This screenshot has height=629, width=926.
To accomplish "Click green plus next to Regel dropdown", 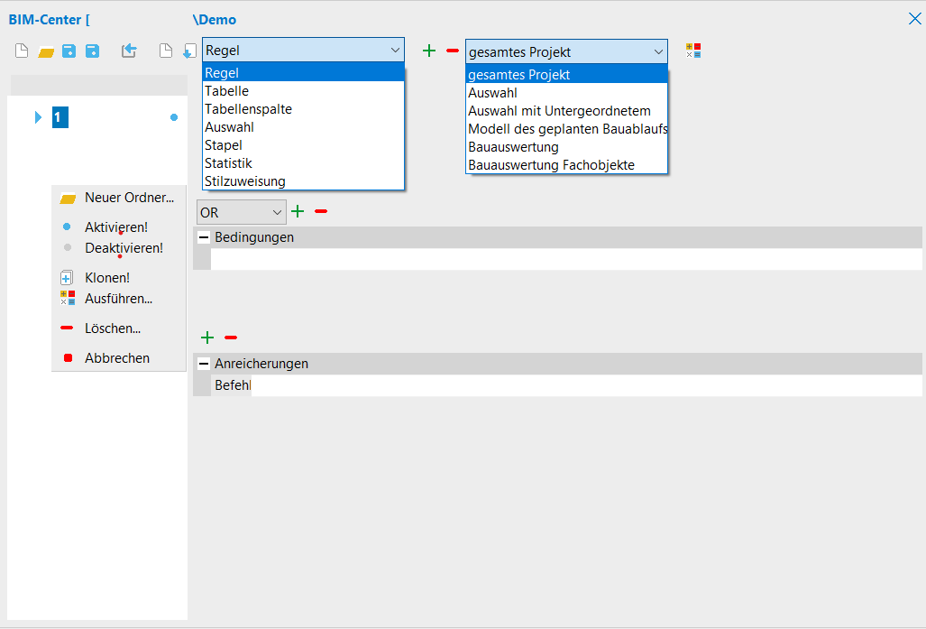I will 429,51.
